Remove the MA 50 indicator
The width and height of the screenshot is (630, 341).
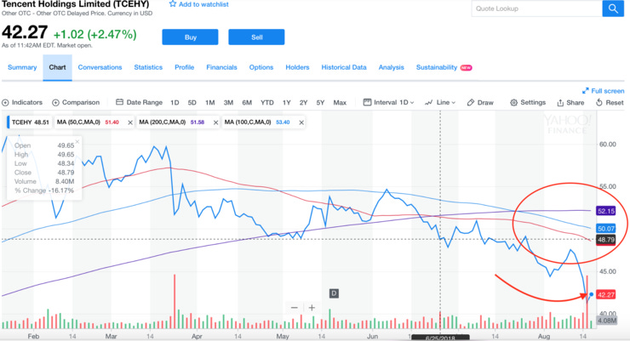point(130,122)
